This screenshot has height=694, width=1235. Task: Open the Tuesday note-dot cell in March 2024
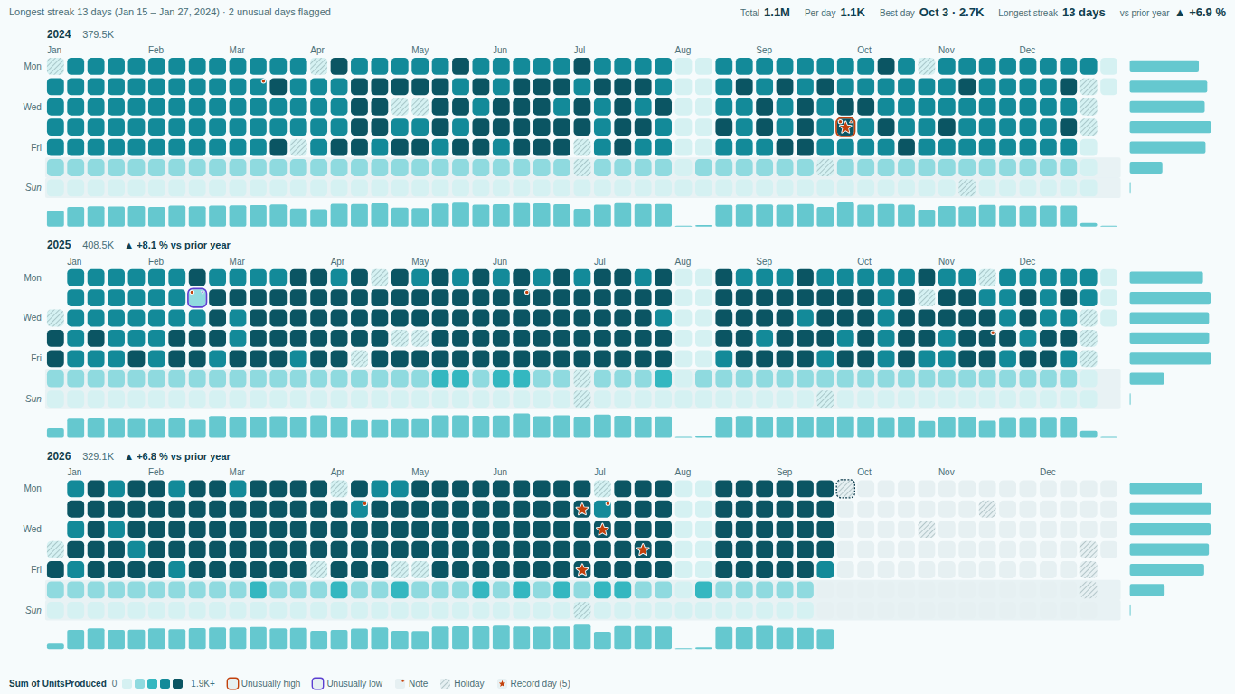click(259, 87)
